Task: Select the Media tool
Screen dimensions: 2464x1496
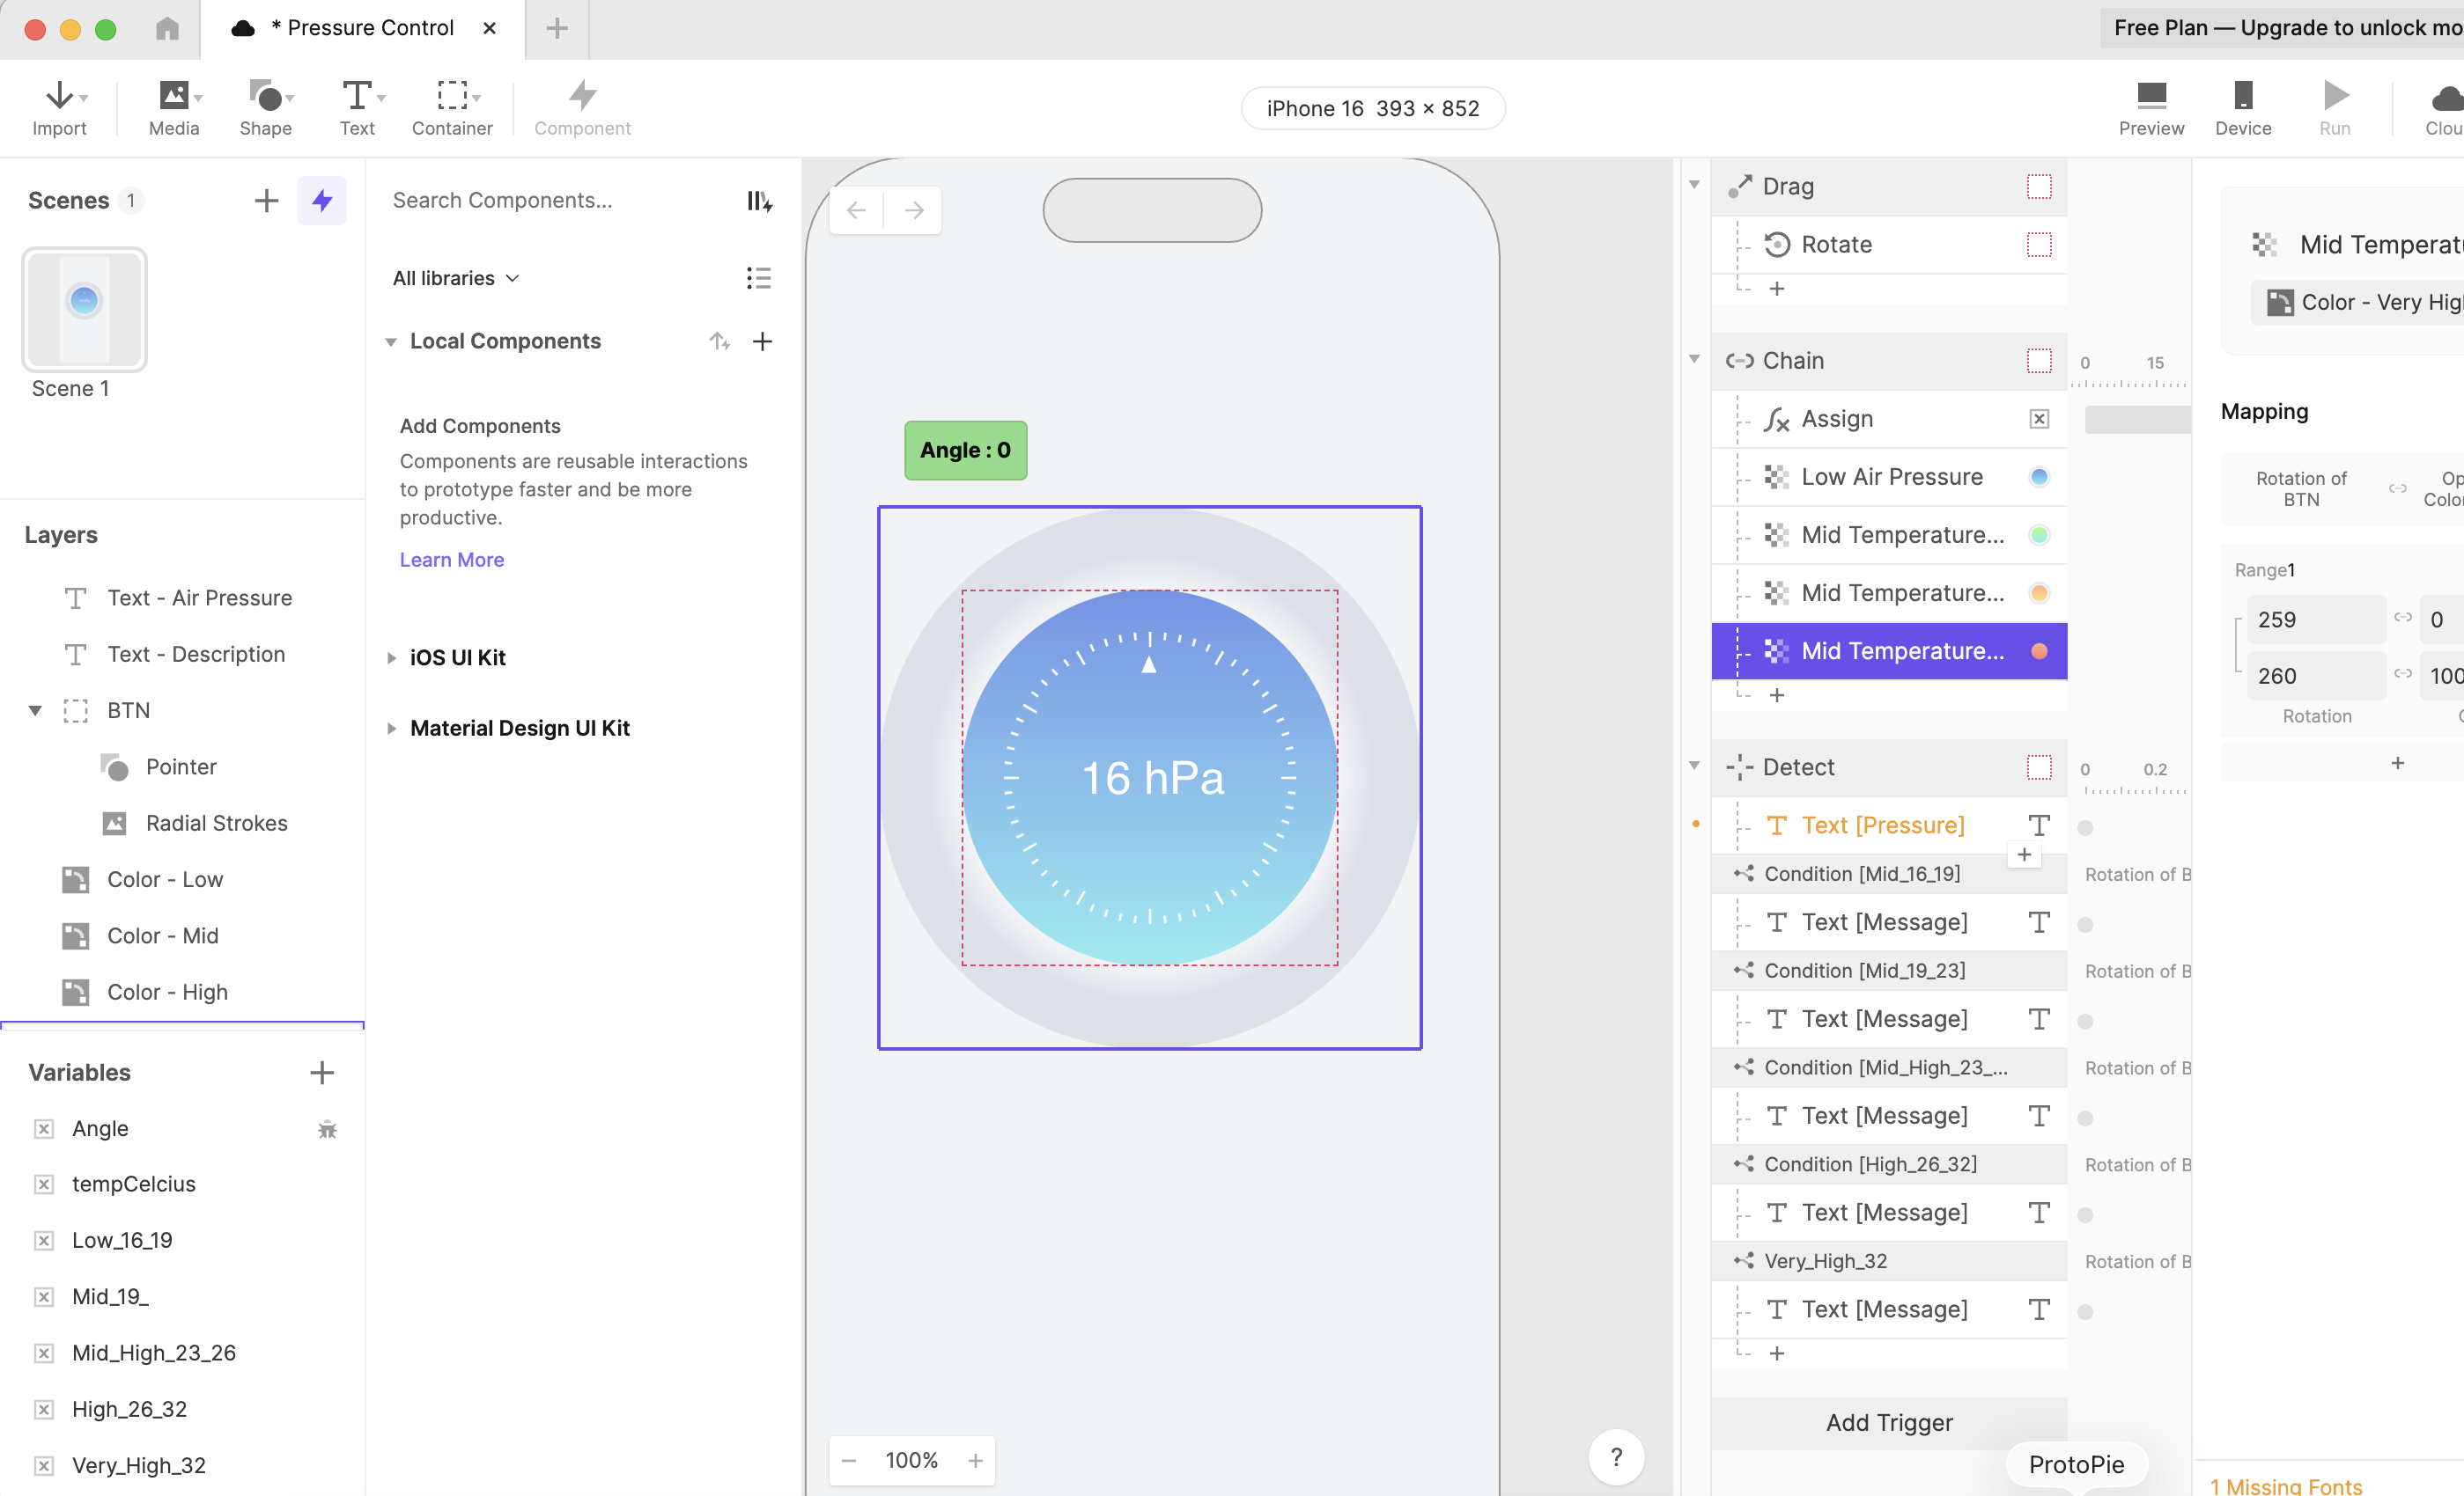Action: coord(174,107)
